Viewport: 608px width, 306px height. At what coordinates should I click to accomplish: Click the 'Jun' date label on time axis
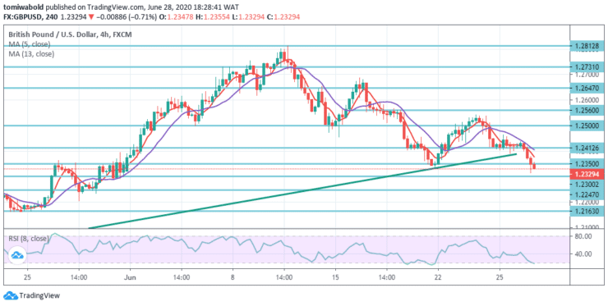[x=130, y=278]
